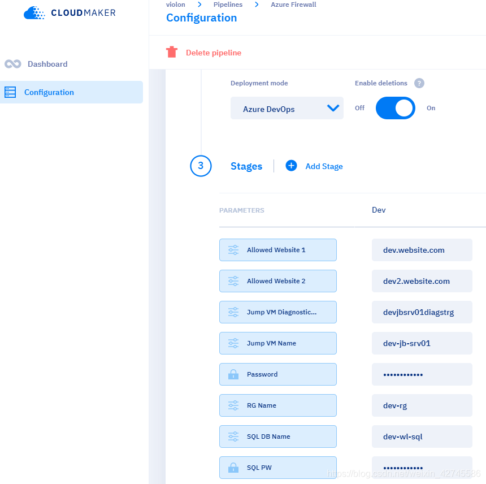Click the lock icon on Password parameter
This screenshot has height=484, width=486.
[233, 374]
